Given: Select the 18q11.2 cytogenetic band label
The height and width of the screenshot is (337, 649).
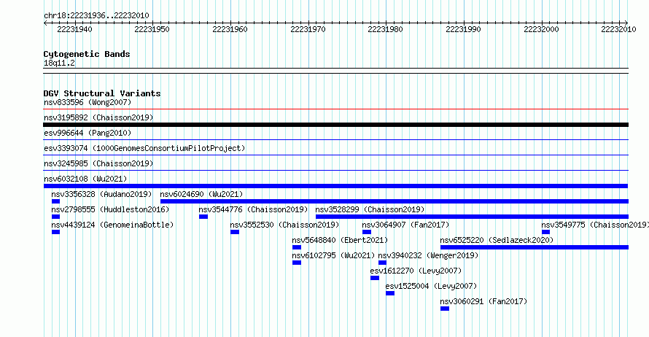Looking at the screenshot, I should pos(59,63).
